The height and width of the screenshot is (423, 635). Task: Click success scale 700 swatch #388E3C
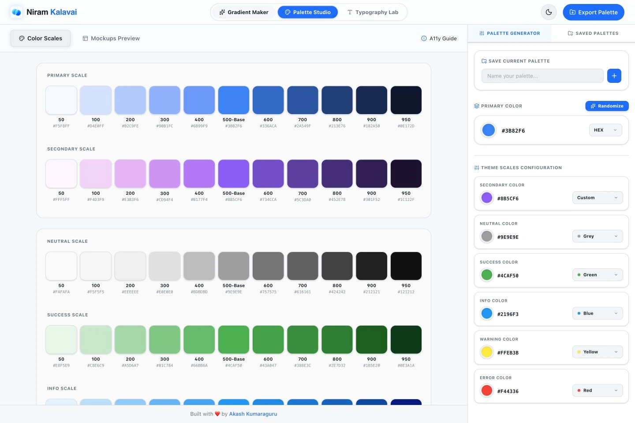pyautogui.click(x=303, y=340)
